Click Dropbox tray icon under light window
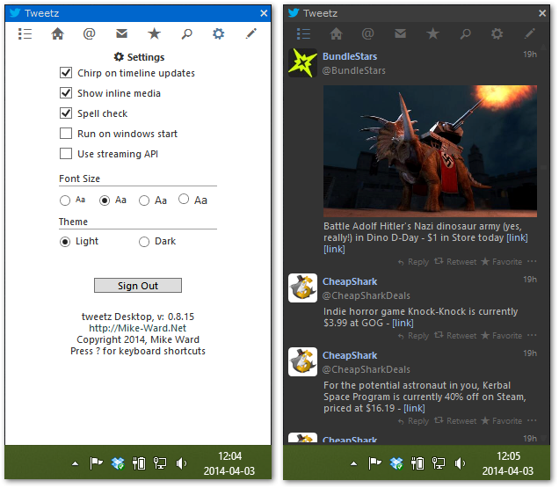The image size is (559, 488). (118, 463)
